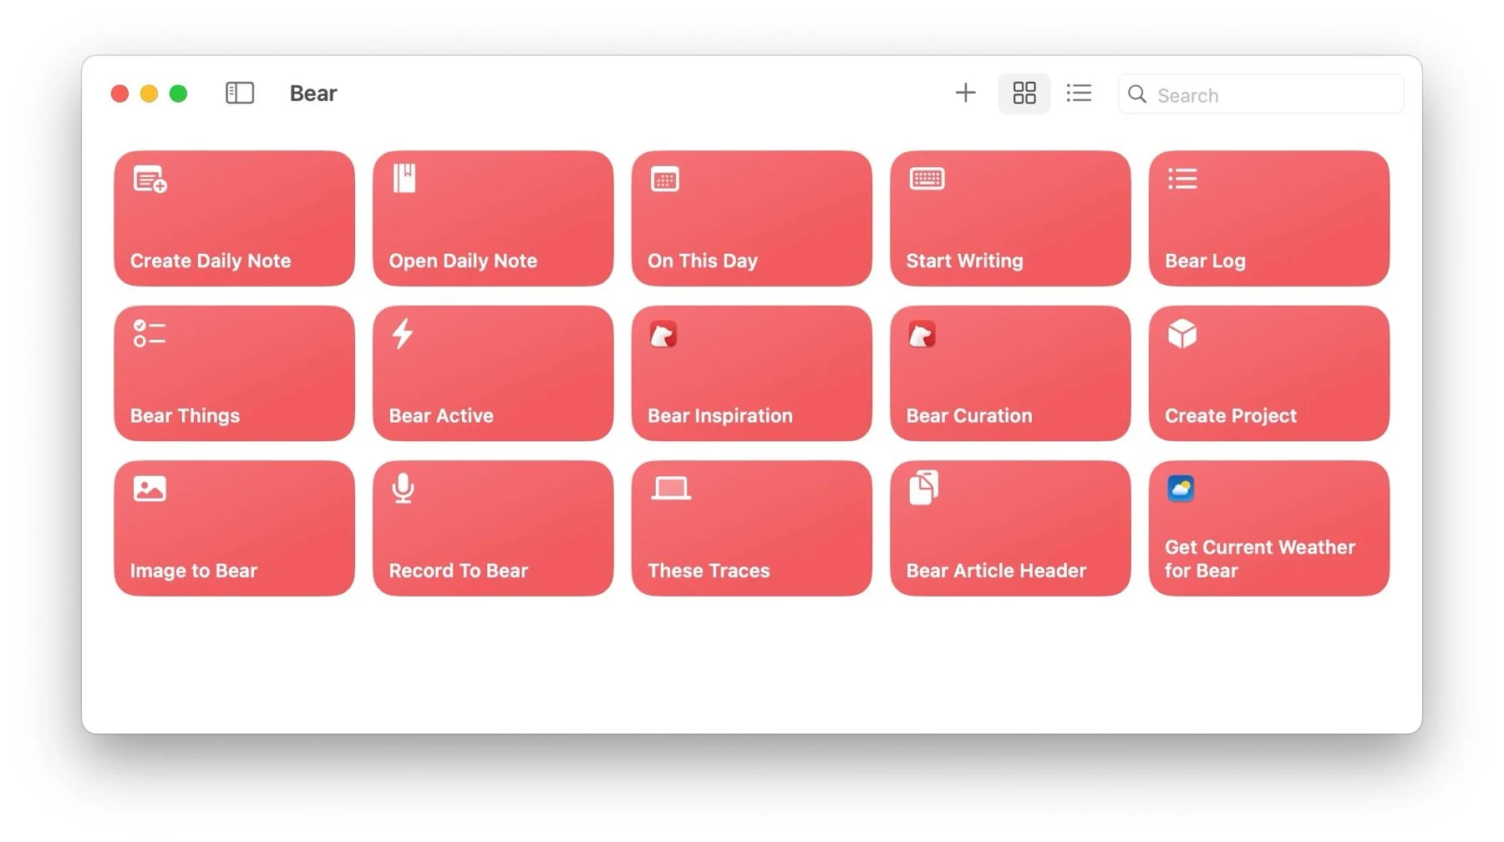The image size is (1504, 842).
Task: Click the Open Daily Note book icon
Action: [404, 178]
